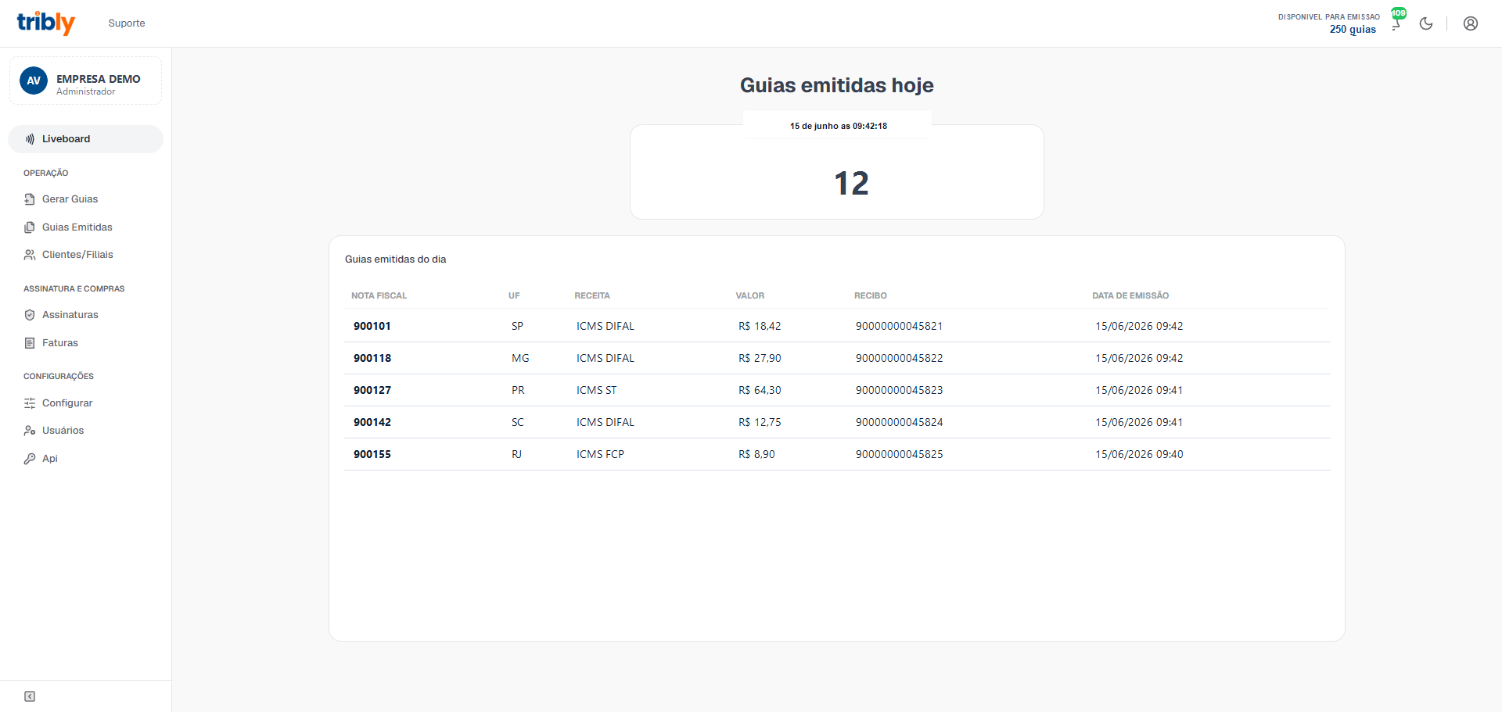
Task: Click recibo 90000000045821
Action: pyautogui.click(x=899, y=326)
